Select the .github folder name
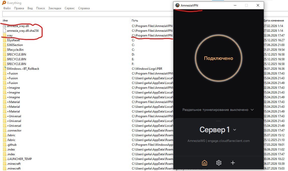 pyautogui.click(x=12, y=145)
